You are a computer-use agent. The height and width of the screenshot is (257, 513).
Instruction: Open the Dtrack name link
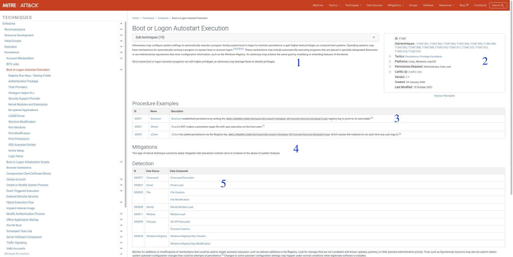click(154, 127)
